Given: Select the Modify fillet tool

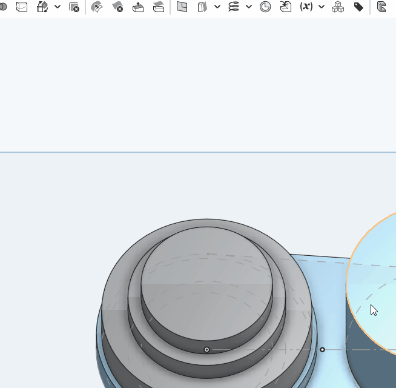Looking at the screenshot, I should [97, 7].
